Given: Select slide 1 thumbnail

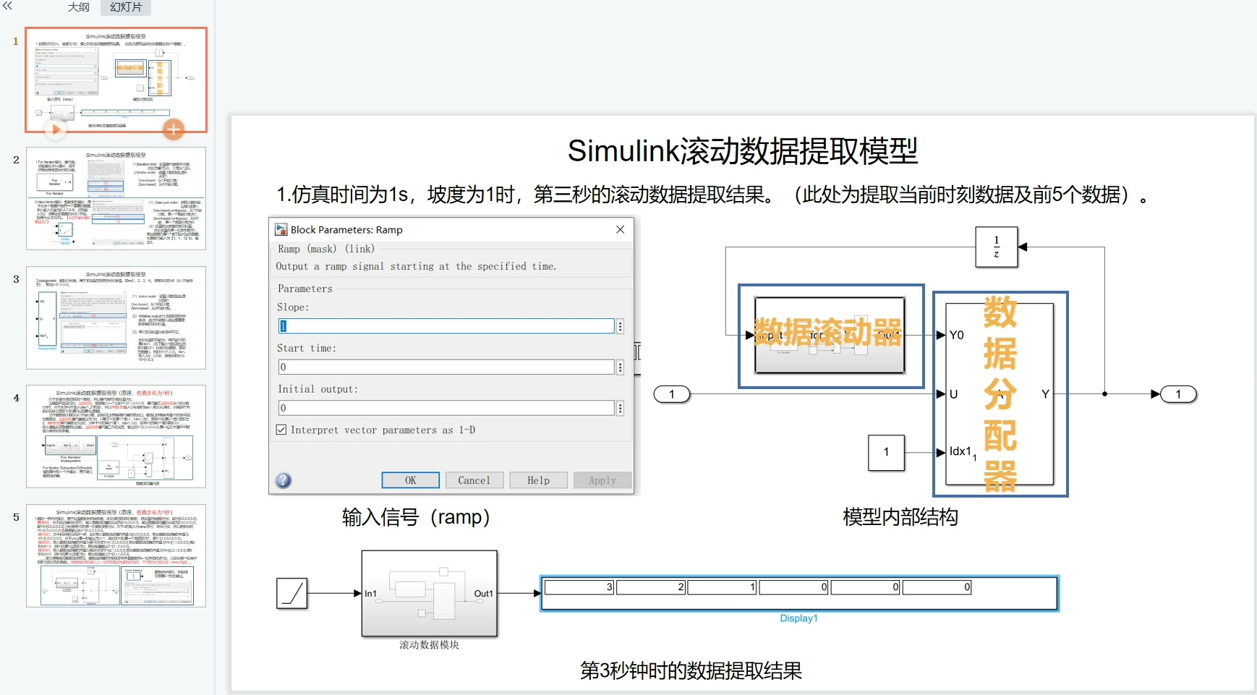Looking at the screenshot, I should 116,80.
